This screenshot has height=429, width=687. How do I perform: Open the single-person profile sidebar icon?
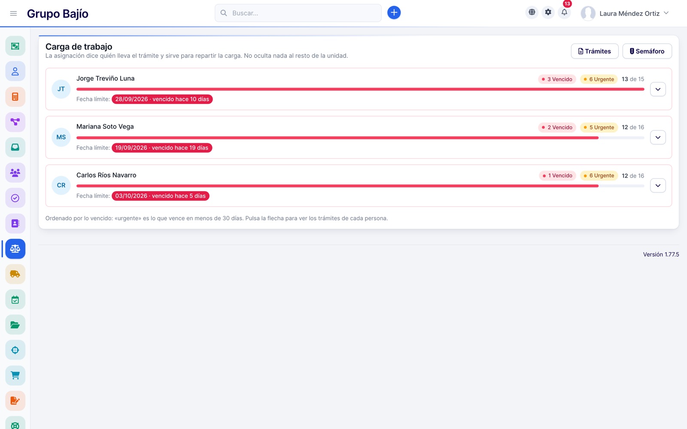point(15,71)
